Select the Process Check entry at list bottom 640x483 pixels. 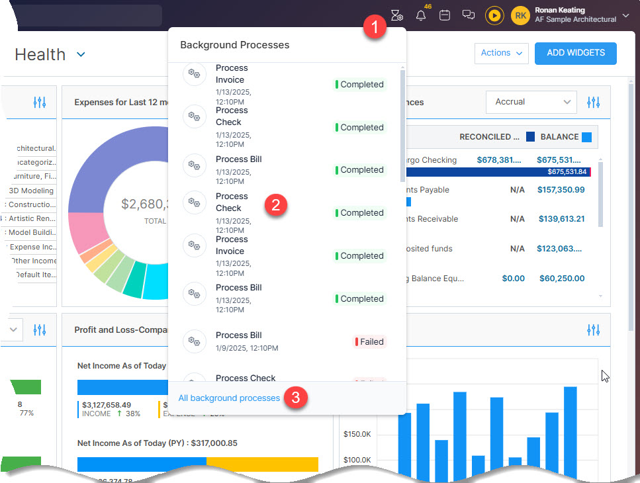[x=285, y=376]
